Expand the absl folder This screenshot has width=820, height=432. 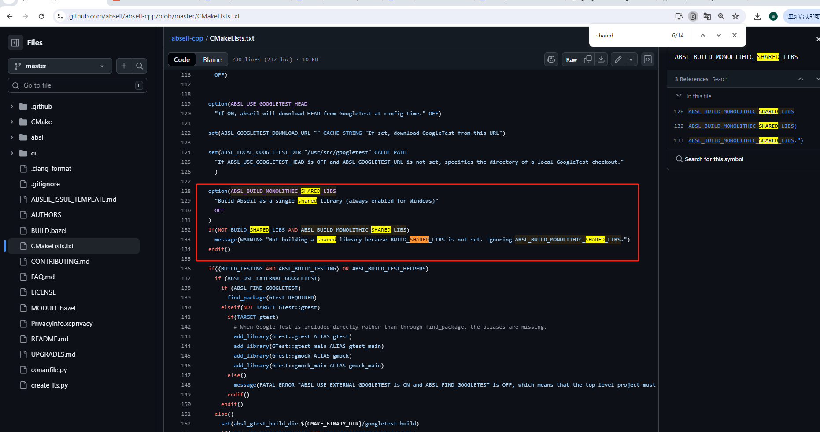[12, 137]
